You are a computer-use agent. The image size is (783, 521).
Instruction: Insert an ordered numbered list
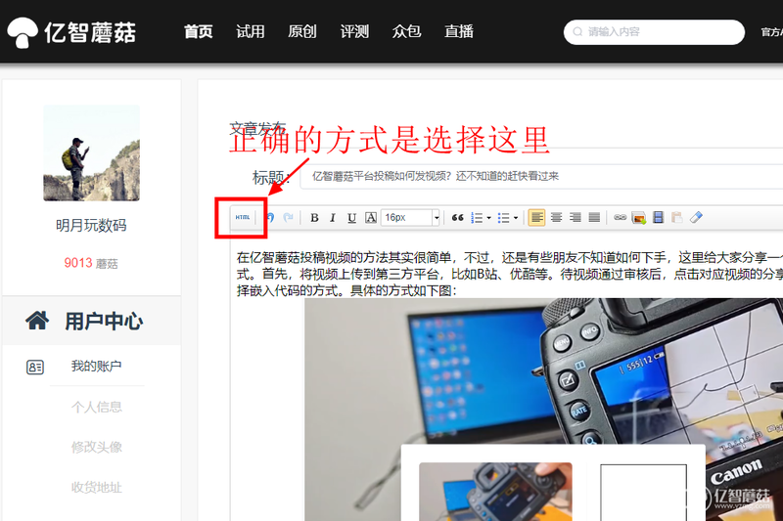(x=477, y=218)
